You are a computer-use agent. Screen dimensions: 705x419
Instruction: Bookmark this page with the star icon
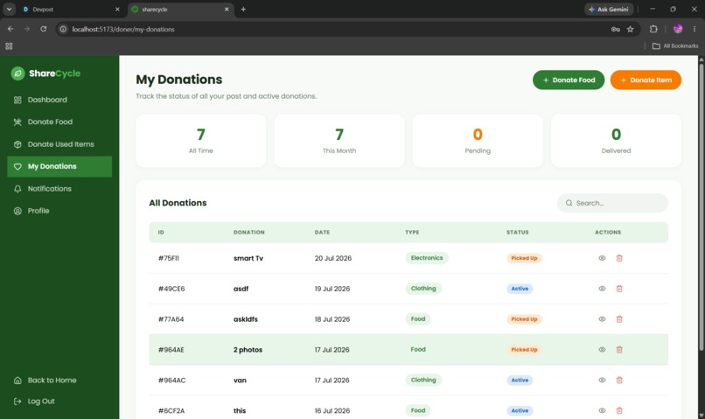coord(631,29)
